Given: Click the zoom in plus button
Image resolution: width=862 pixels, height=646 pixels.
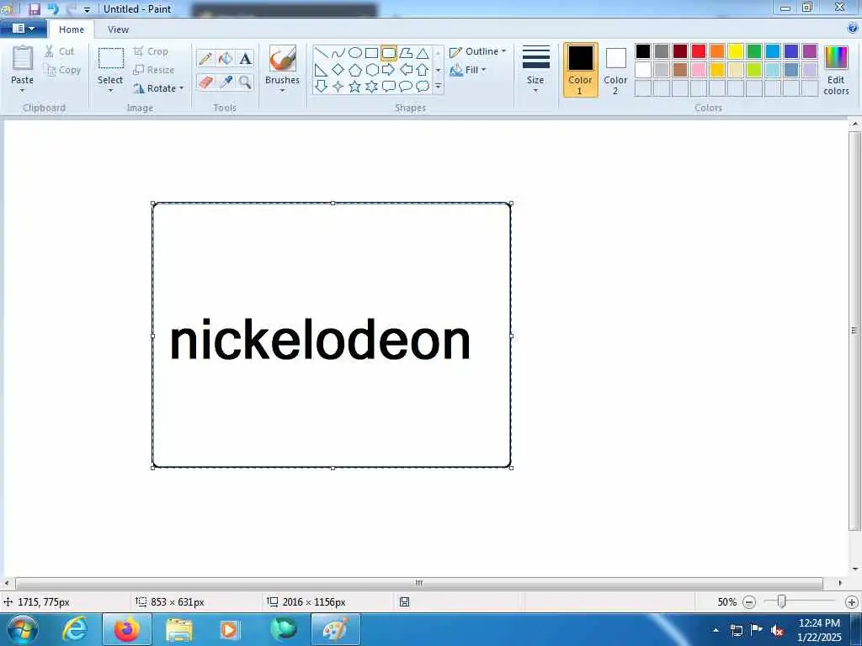Looking at the screenshot, I should click(852, 602).
